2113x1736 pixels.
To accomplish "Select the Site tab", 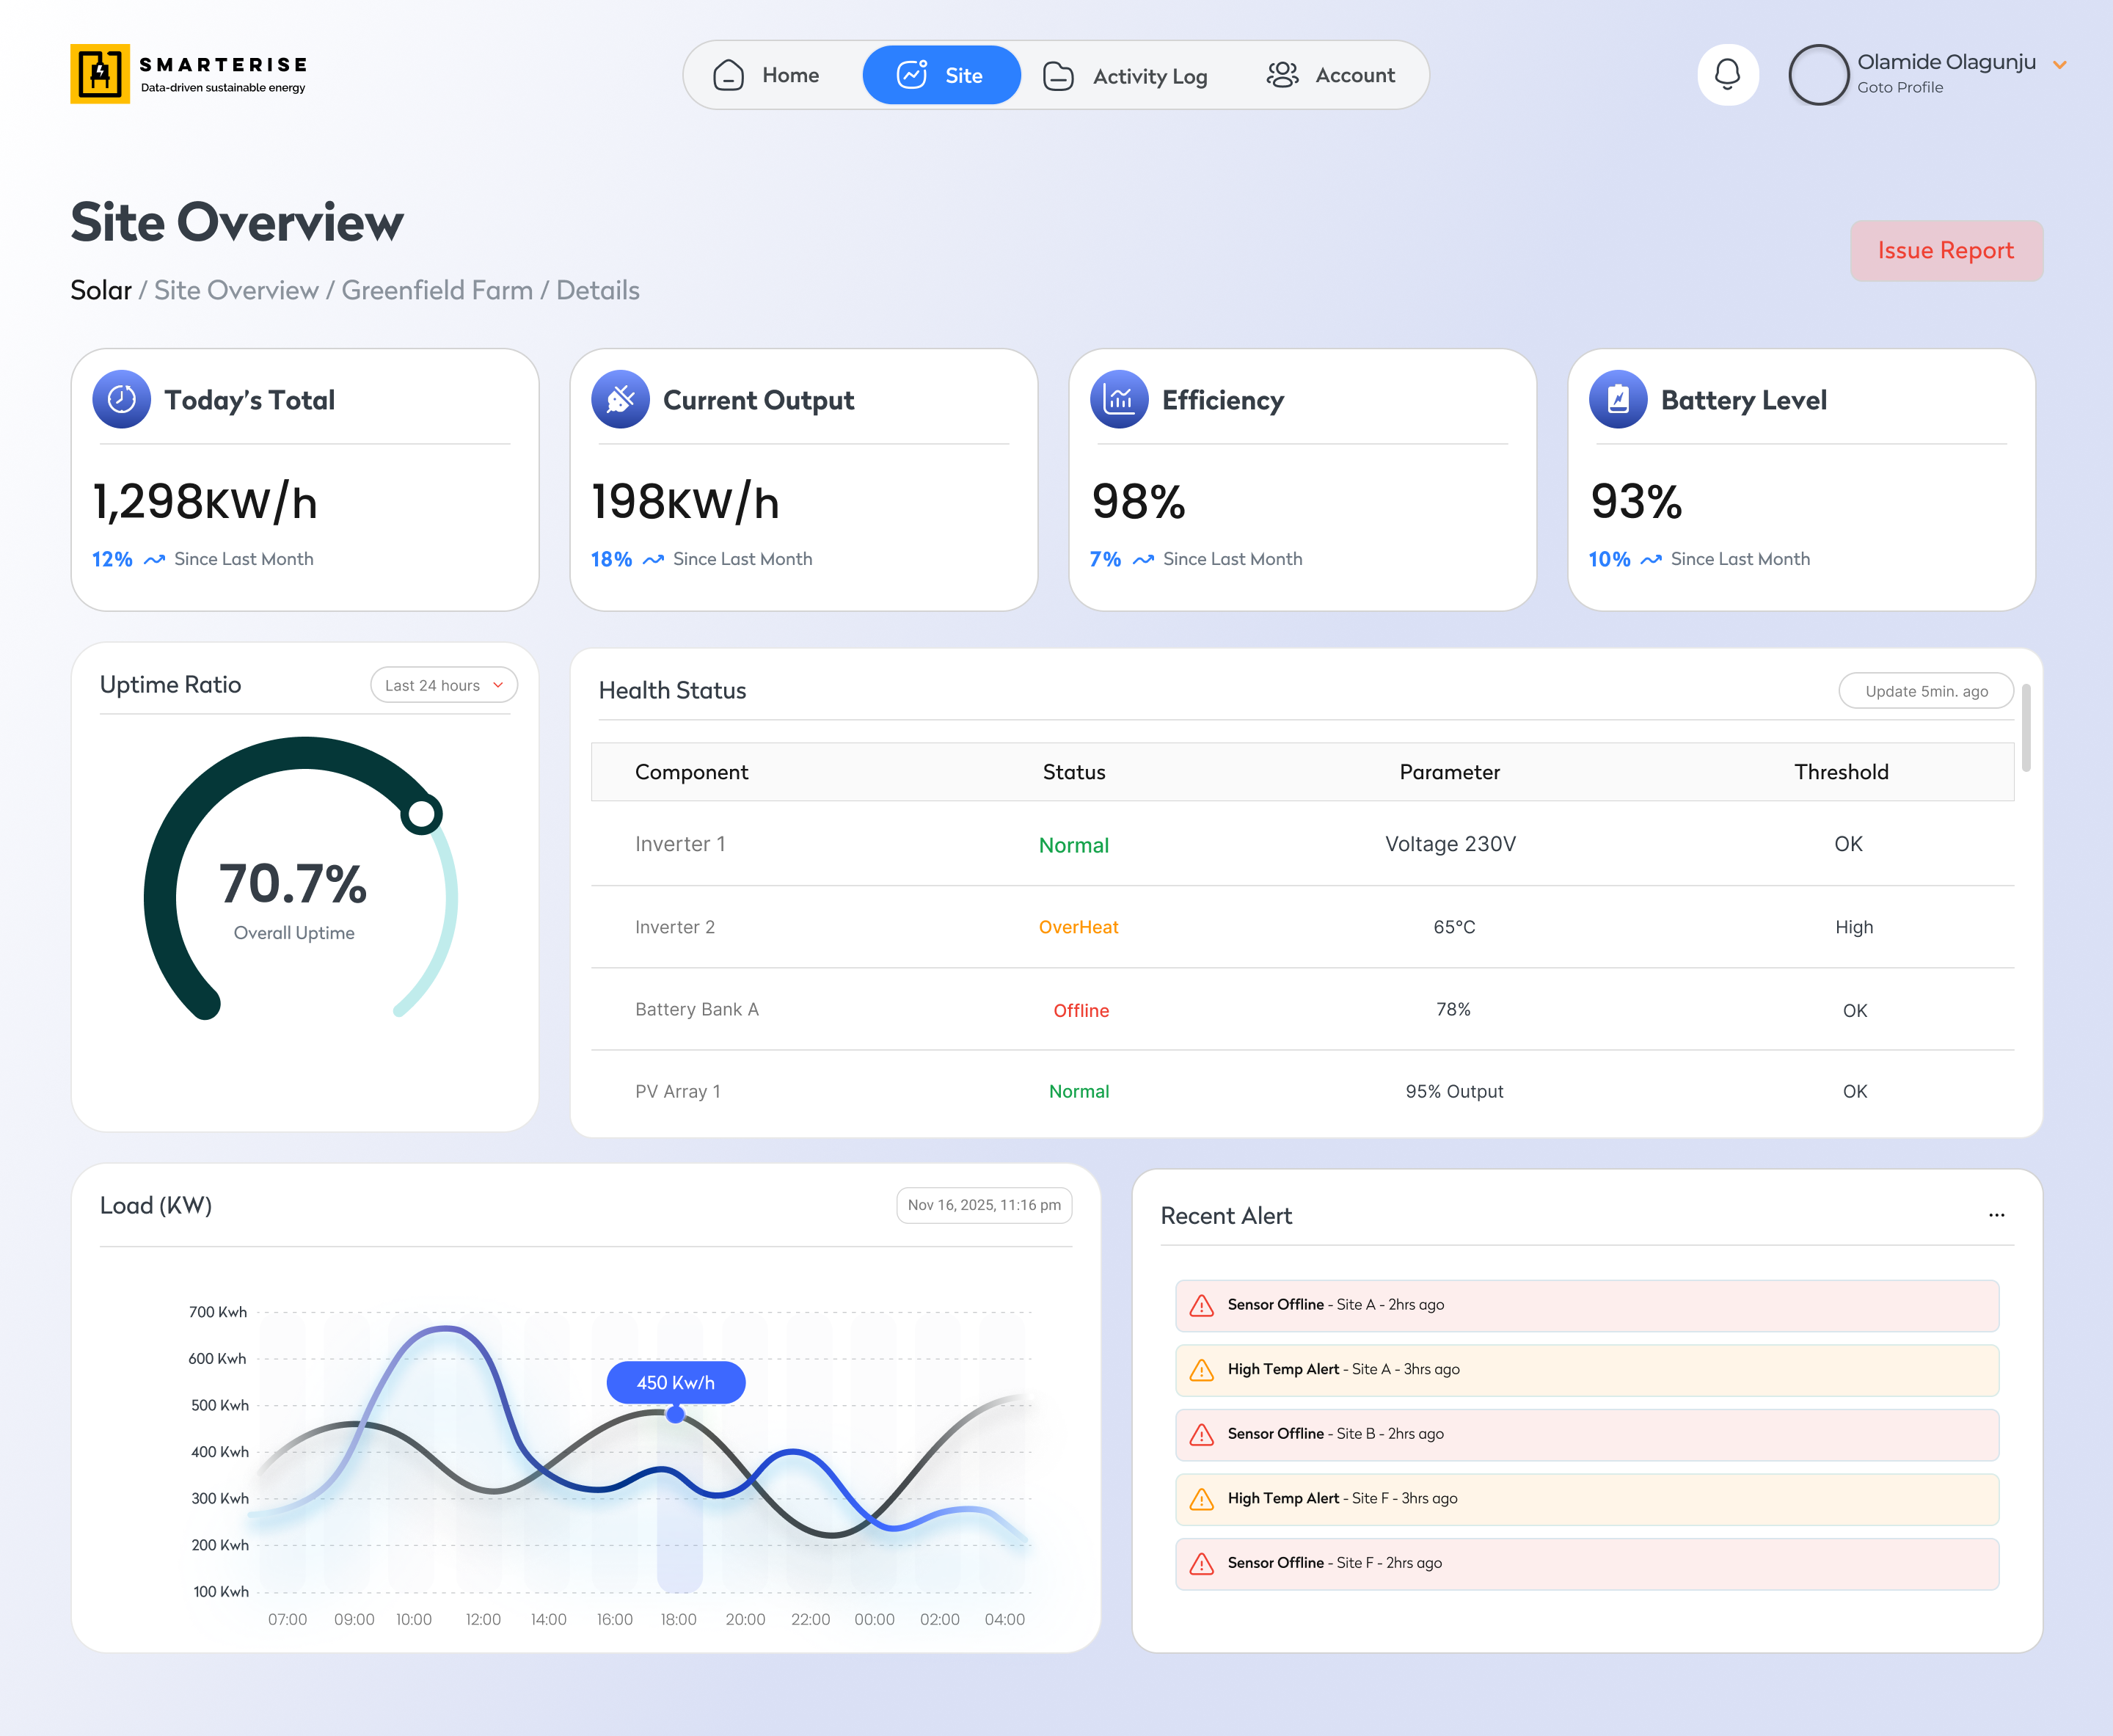I will tap(941, 75).
